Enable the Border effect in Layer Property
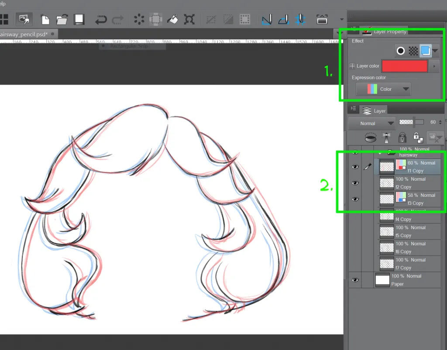Viewport: 447px width, 350px height. 401,51
